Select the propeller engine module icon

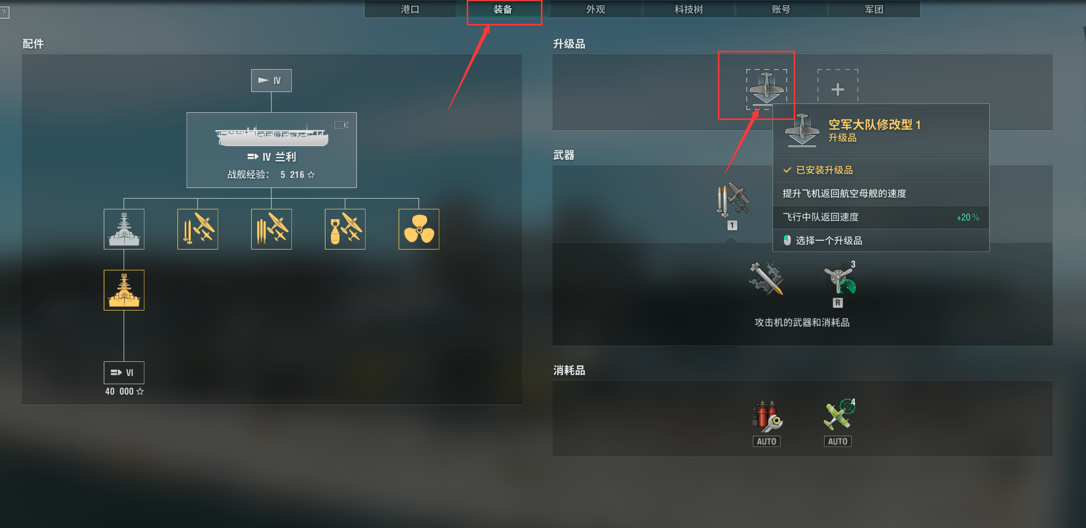[x=419, y=229]
